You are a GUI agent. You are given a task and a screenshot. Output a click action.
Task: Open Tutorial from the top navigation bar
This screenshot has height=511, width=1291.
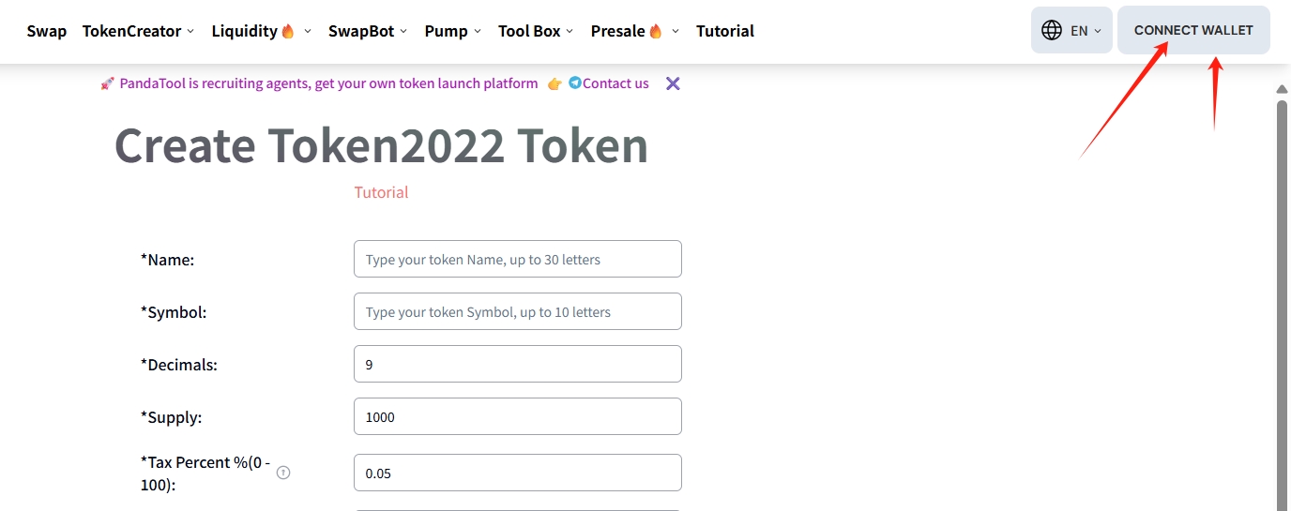[x=724, y=31]
